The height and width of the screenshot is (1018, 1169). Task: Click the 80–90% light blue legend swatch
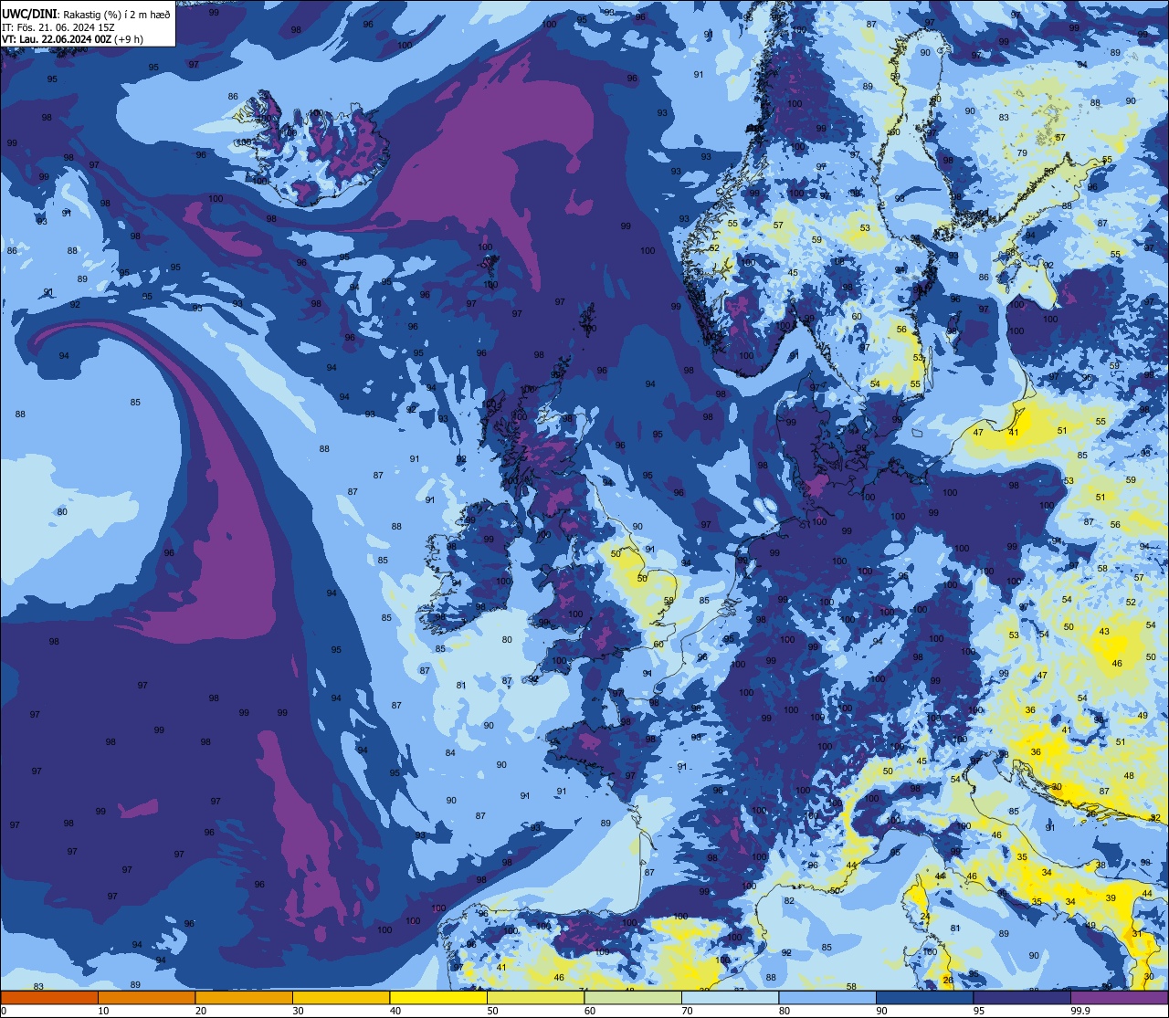(827, 997)
